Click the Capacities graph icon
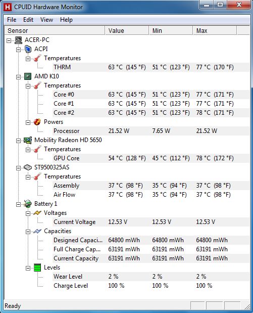 [37, 231]
